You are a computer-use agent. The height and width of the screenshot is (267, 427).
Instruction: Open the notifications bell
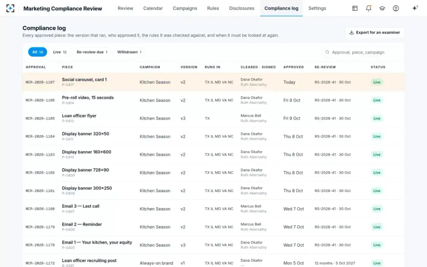369,8
